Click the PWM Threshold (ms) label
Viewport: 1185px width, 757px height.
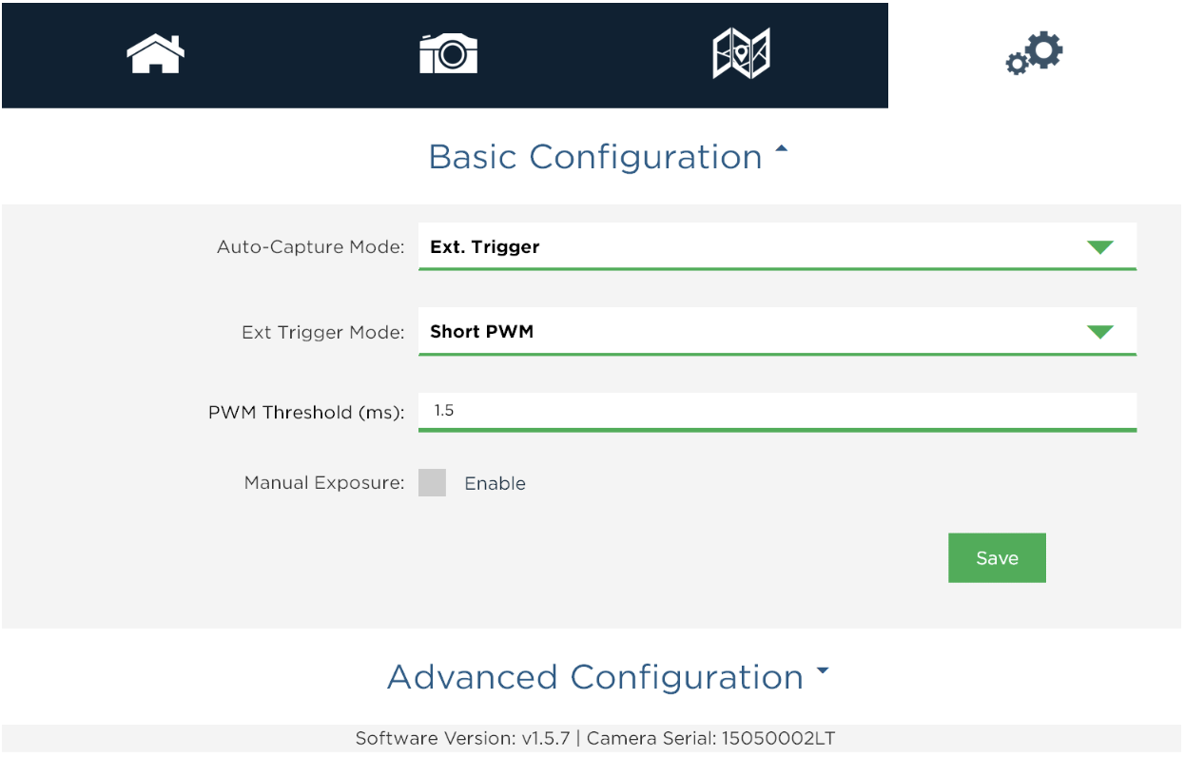click(x=306, y=413)
